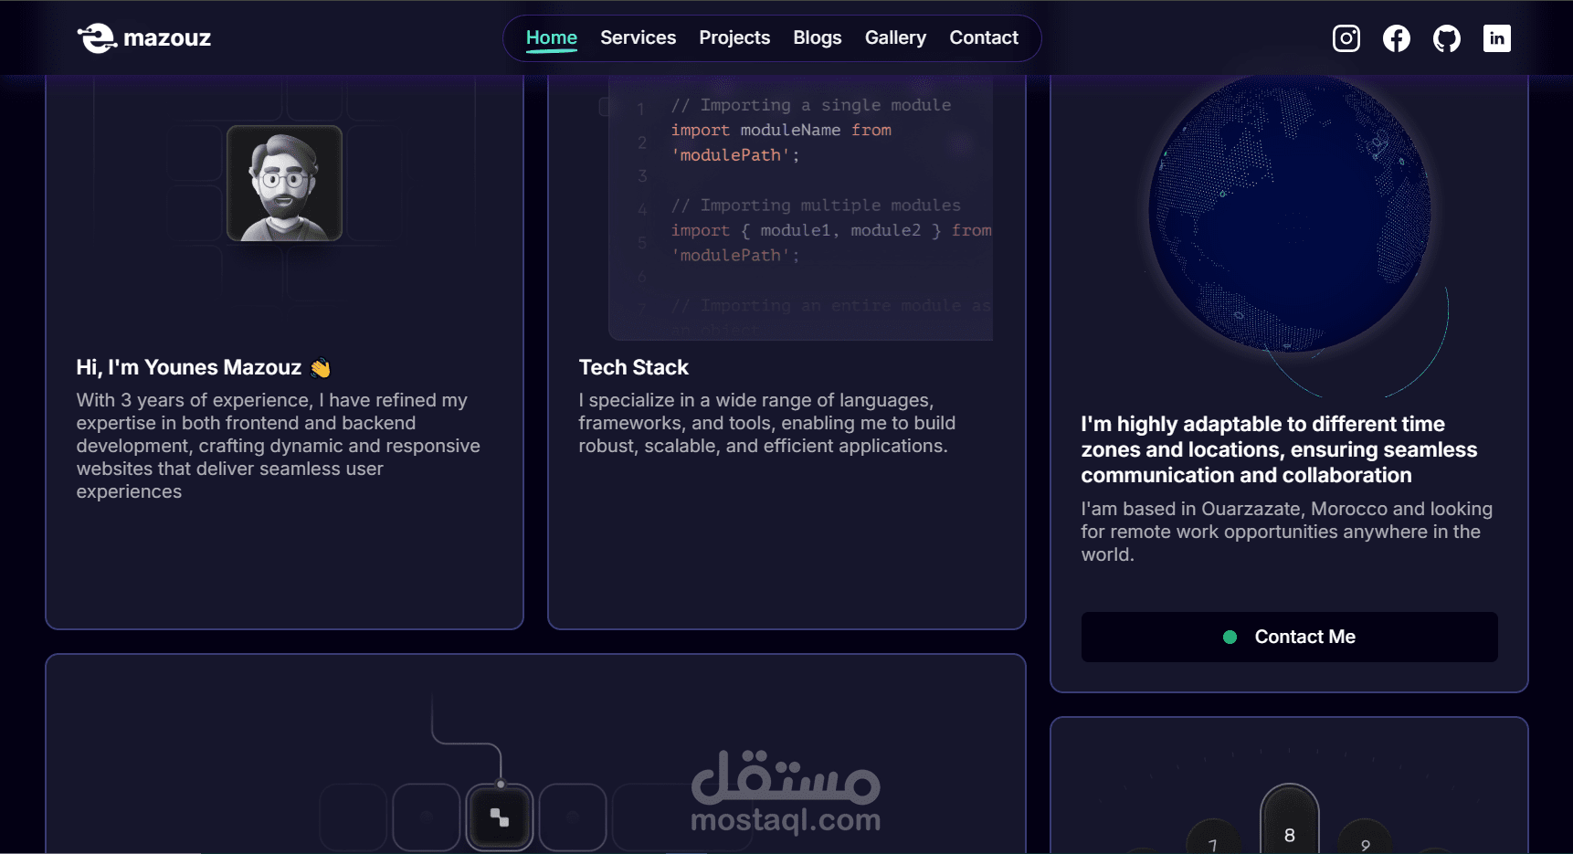
Task: Click the 'I specialize in a wide range' paragraph
Action: (767, 423)
